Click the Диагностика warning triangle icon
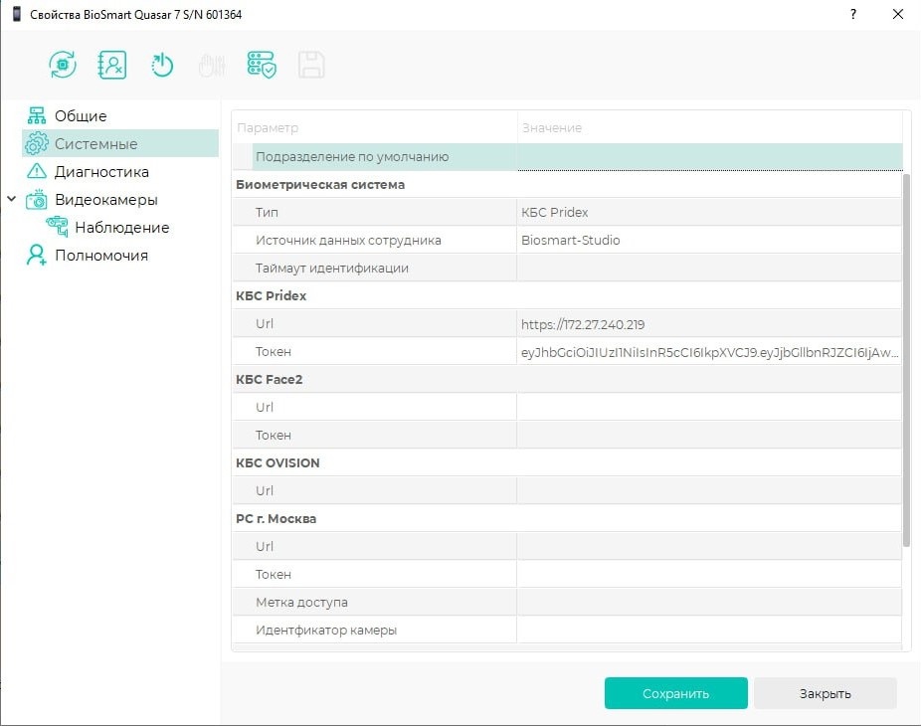Image resolution: width=921 pixels, height=726 pixels. click(x=37, y=171)
